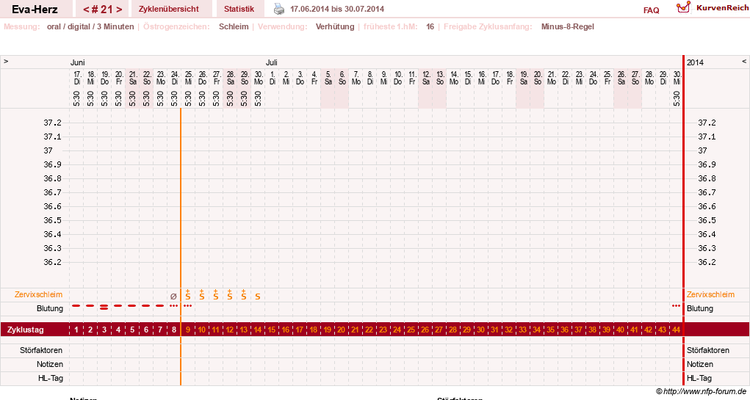Click the früheste 1.hM value 16
The image size is (750, 400).
[x=430, y=26]
